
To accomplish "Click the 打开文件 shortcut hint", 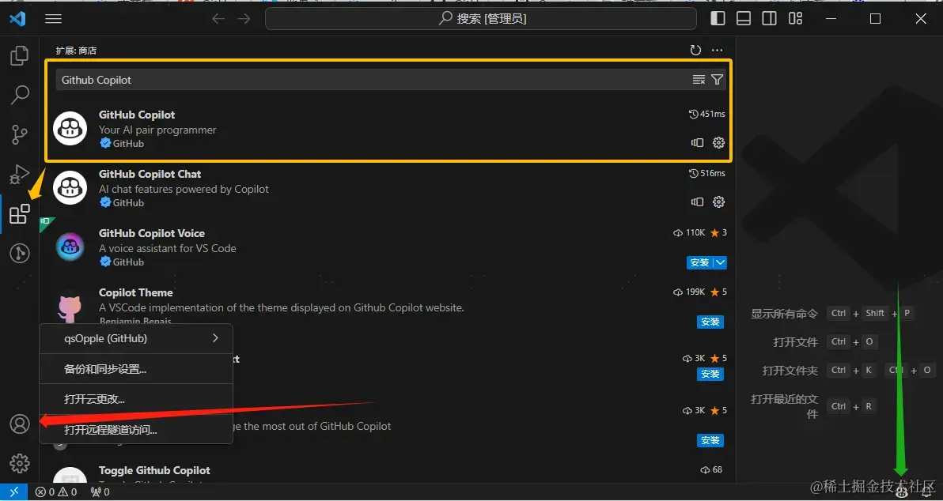I will click(796, 342).
